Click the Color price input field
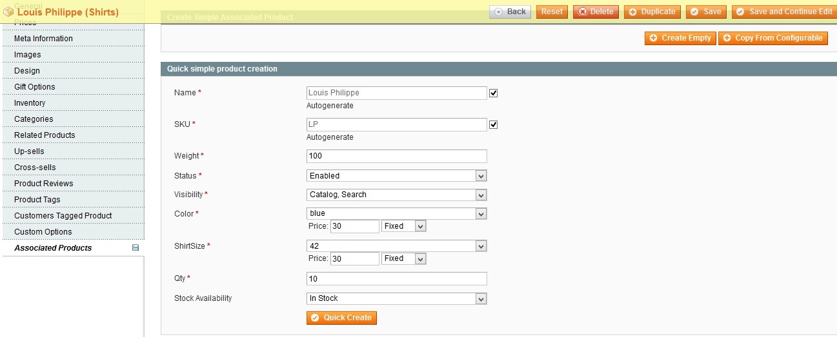 355,226
